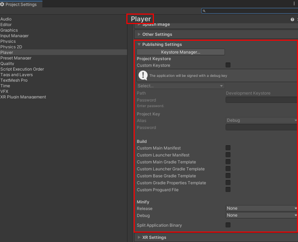Select Quality from the settings categories
This screenshot has width=298, height=242.
(x=7, y=63)
